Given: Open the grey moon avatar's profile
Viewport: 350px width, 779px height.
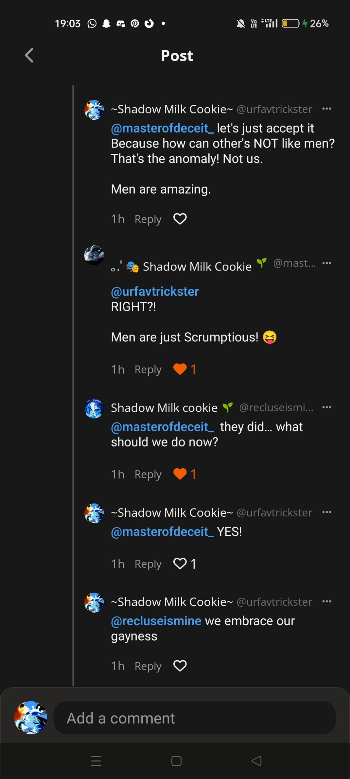Looking at the screenshot, I should click(x=94, y=255).
